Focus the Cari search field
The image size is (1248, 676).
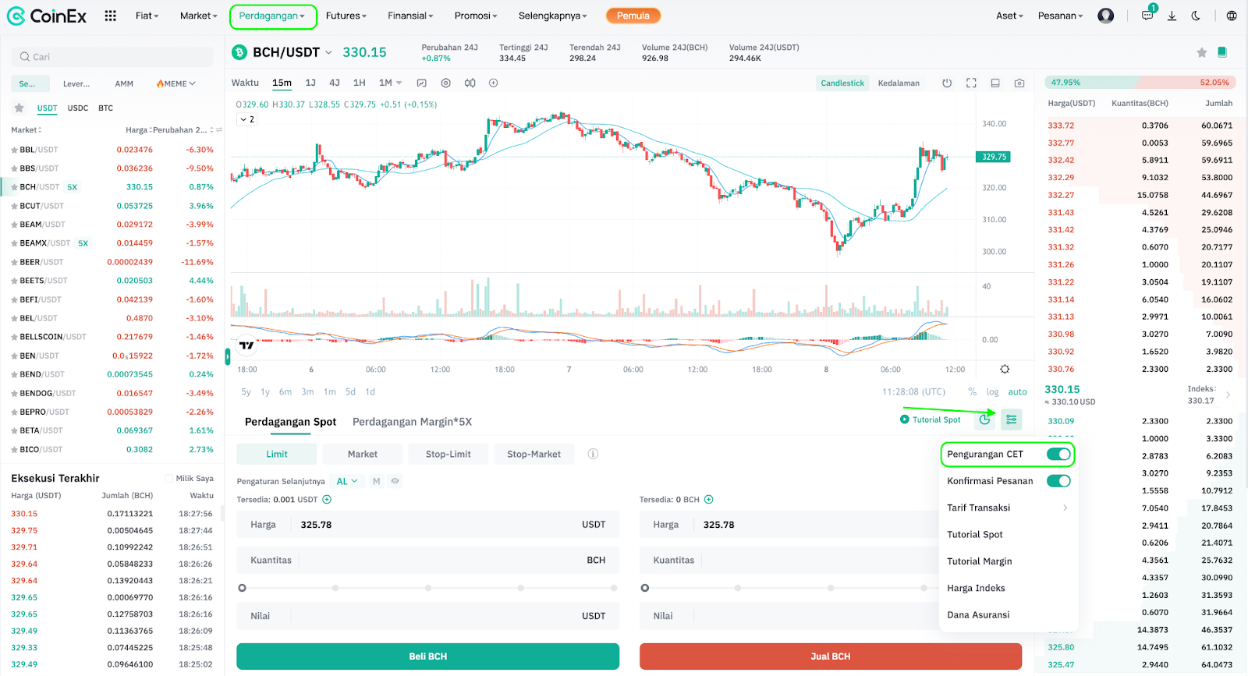pyautogui.click(x=112, y=57)
